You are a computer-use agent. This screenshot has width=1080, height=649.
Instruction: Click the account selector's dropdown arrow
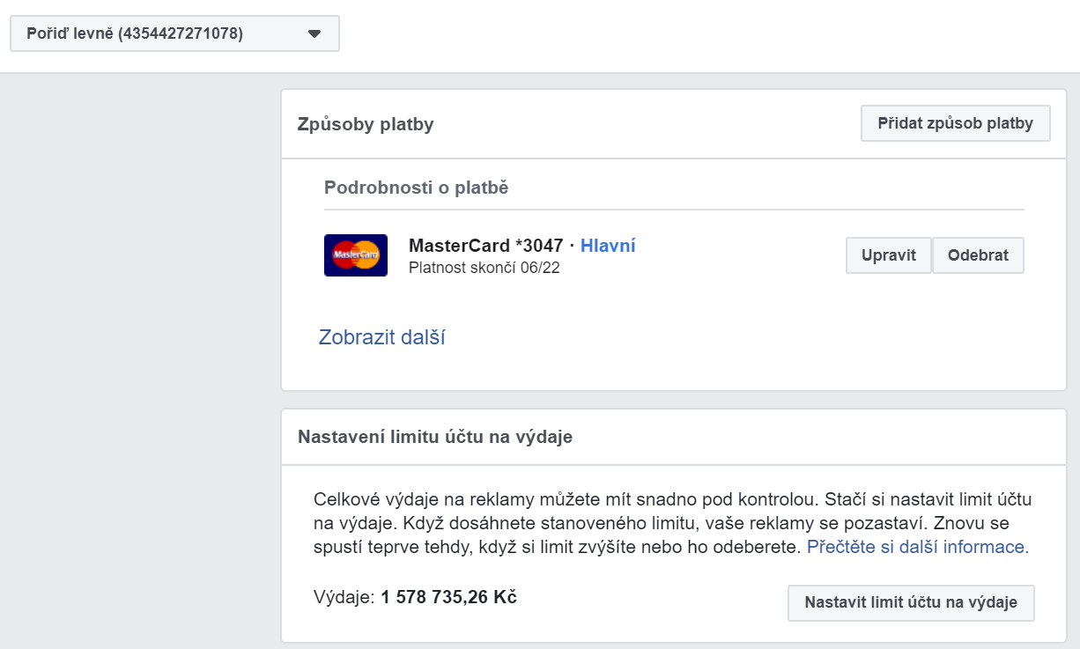[314, 34]
